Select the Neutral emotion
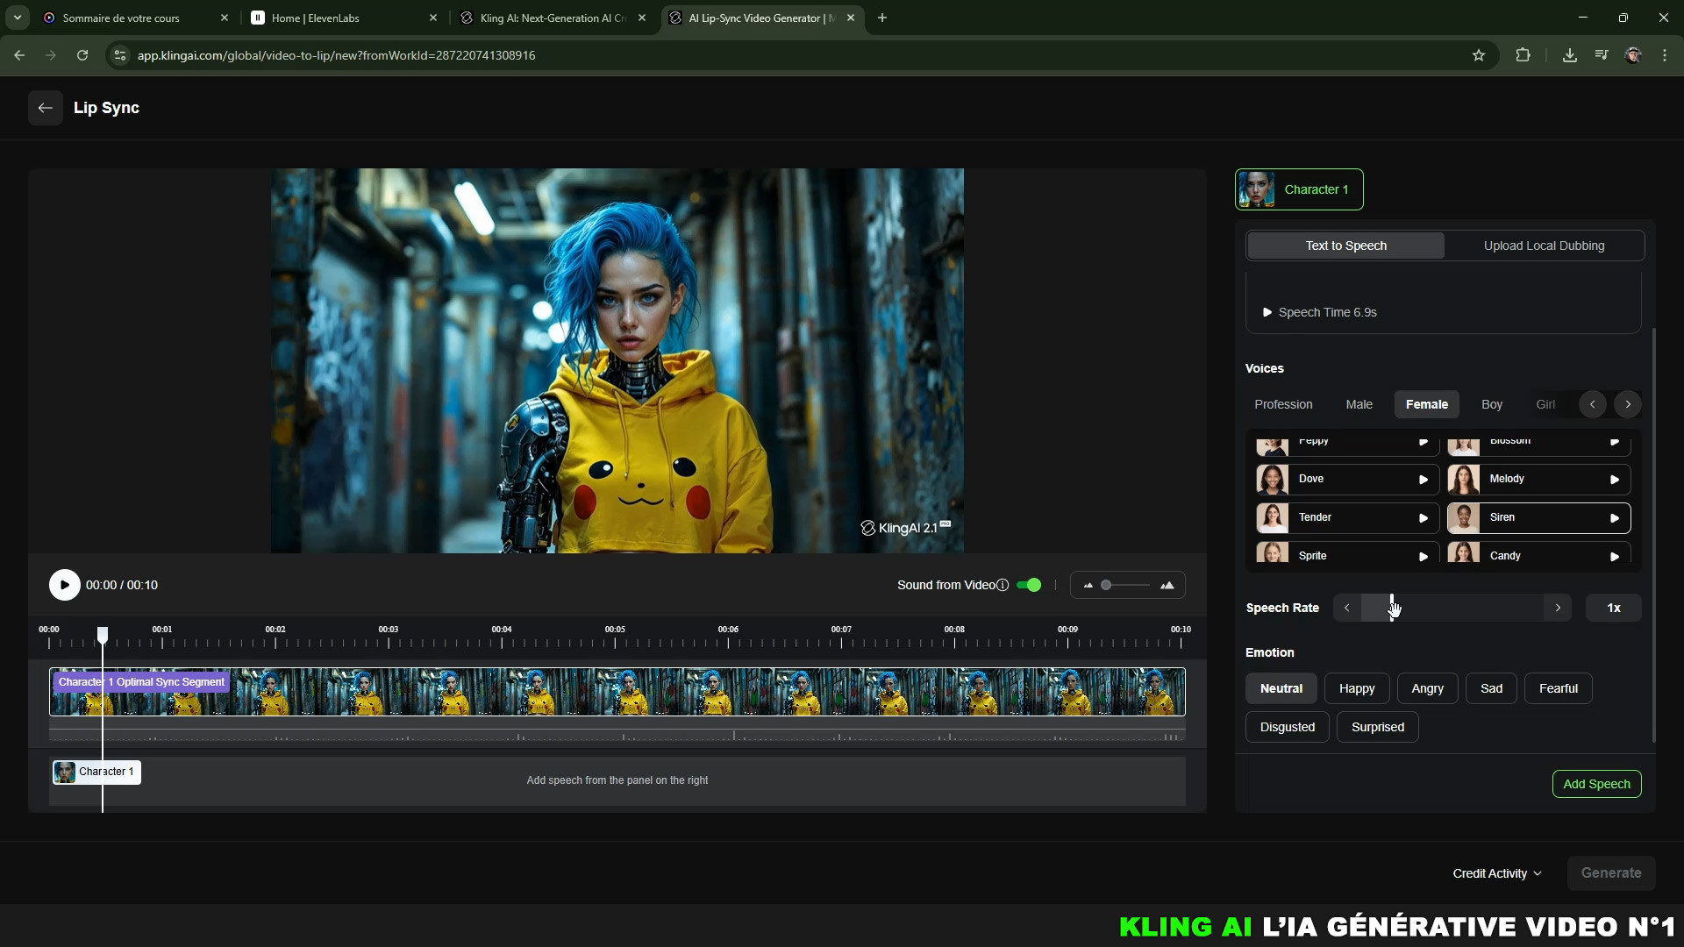This screenshot has height=947, width=1684. point(1281,688)
